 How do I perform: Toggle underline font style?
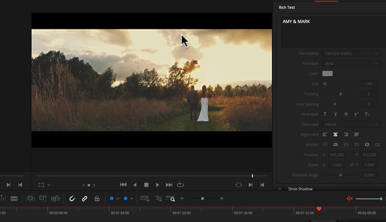(325, 114)
